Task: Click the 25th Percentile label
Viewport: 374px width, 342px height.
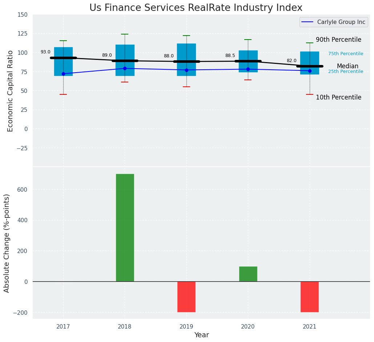Action: pyautogui.click(x=345, y=72)
